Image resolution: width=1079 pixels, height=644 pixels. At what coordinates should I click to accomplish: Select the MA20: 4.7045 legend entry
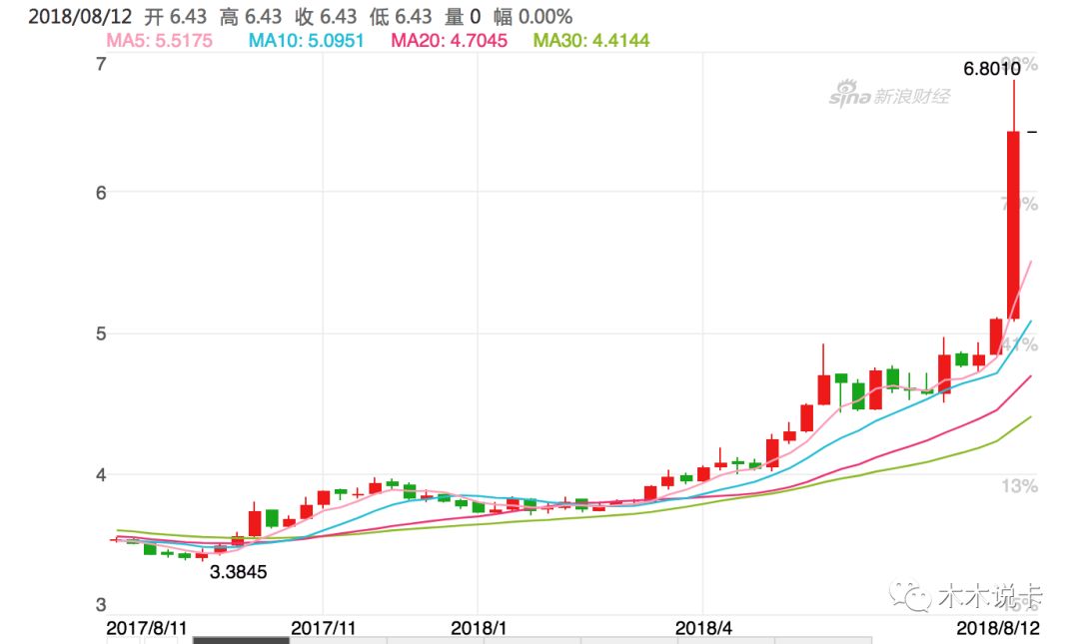[450, 41]
